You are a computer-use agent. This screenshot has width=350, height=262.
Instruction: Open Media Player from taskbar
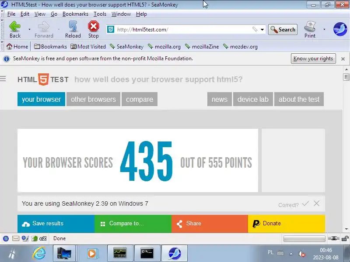(92, 253)
